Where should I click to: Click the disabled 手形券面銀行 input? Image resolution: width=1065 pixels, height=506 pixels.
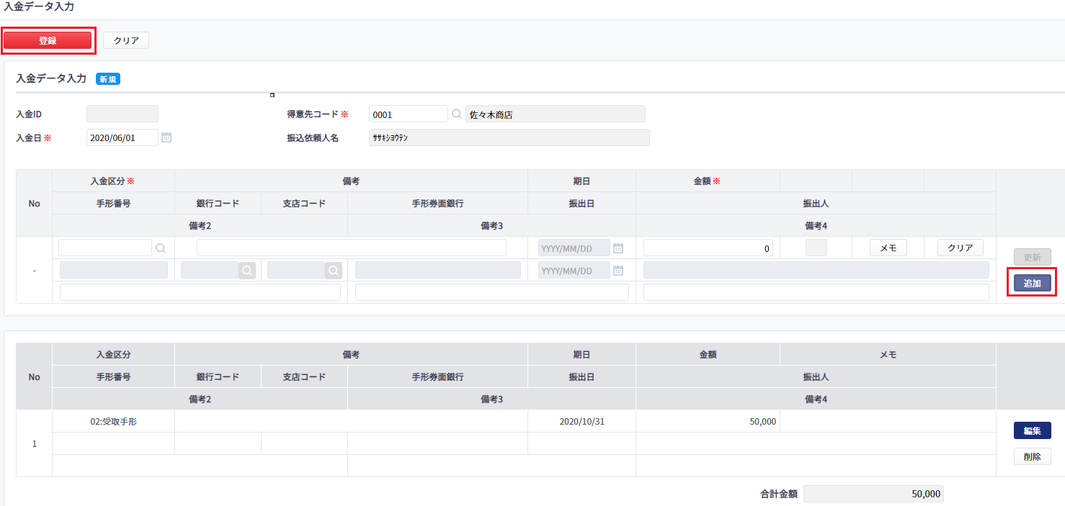click(x=438, y=271)
